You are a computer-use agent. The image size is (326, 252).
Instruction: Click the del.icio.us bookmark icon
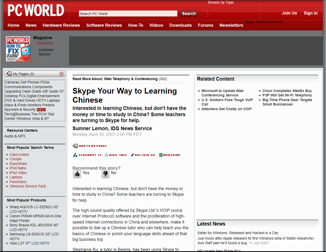(133, 155)
